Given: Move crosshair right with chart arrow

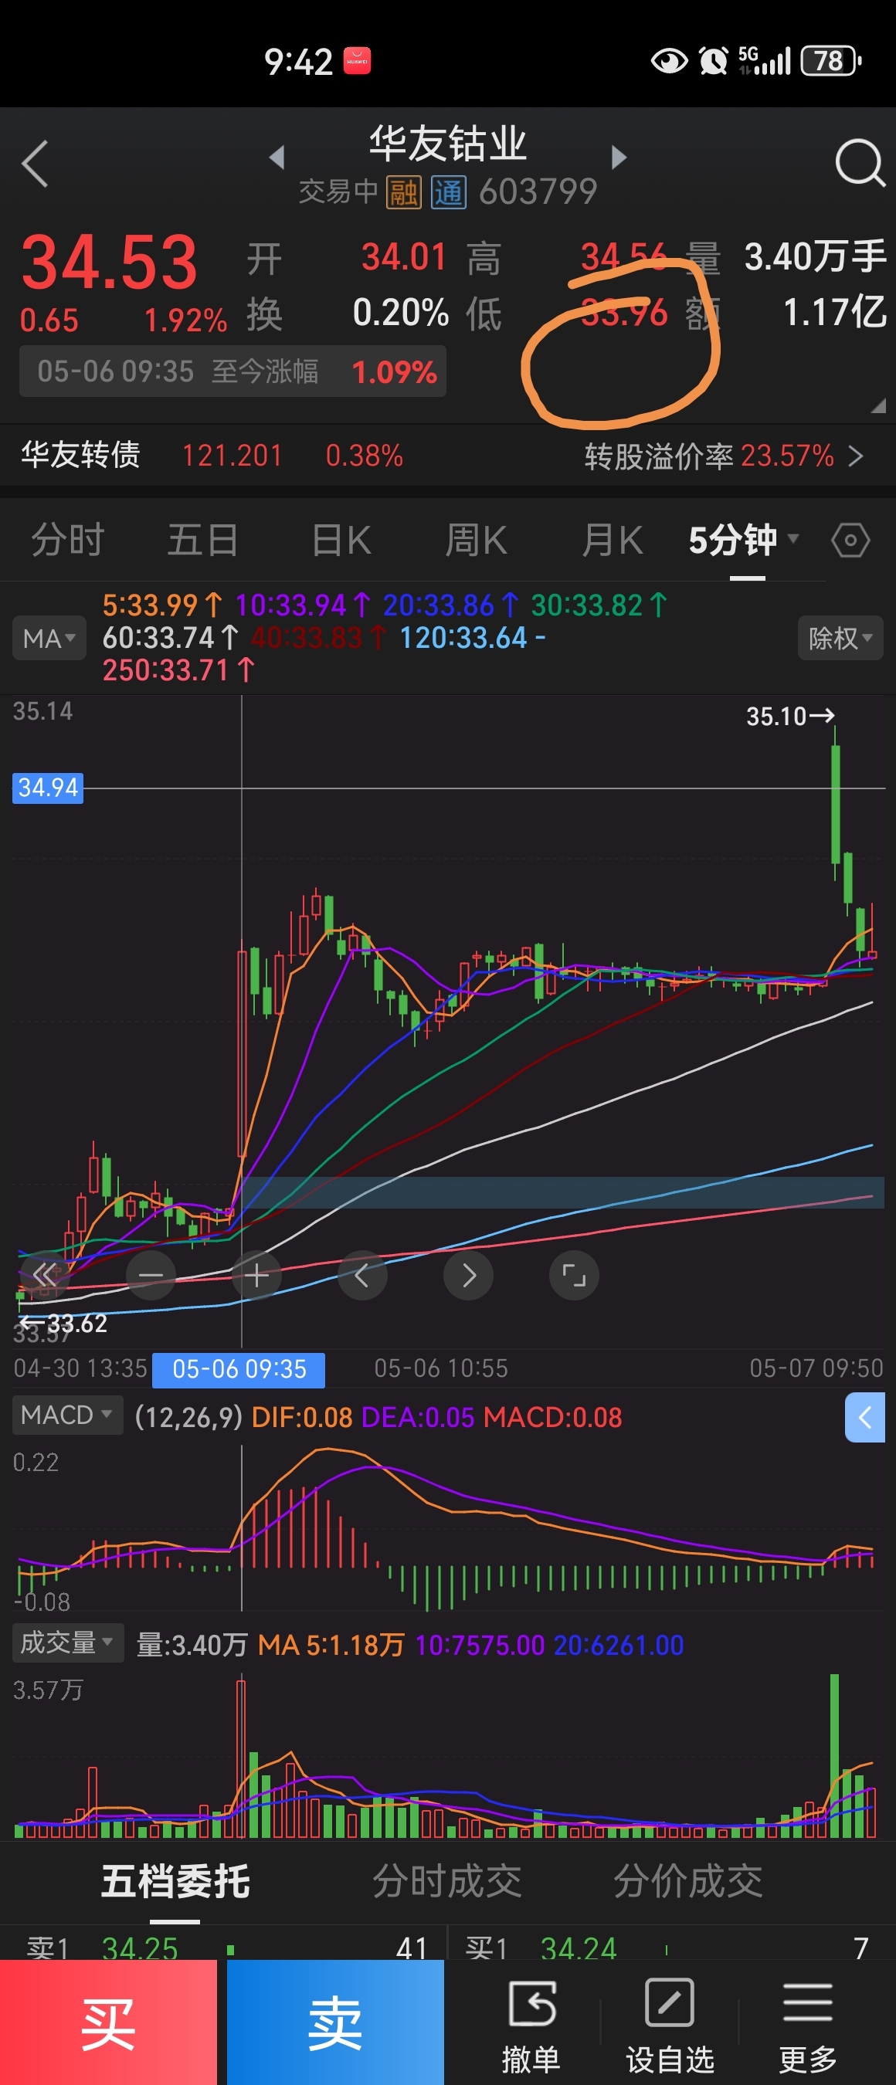Looking at the screenshot, I should tap(469, 1276).
